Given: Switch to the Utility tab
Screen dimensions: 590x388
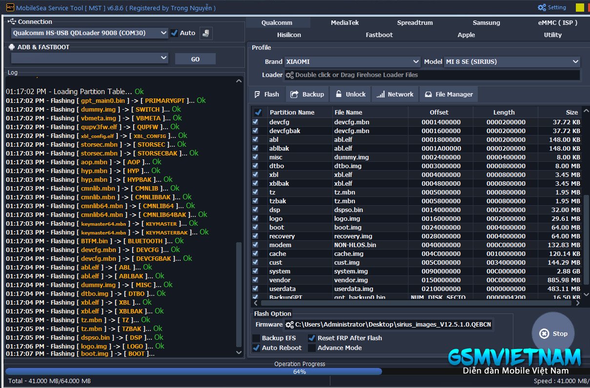Looking at the screenshot, I should coord(553,35).
